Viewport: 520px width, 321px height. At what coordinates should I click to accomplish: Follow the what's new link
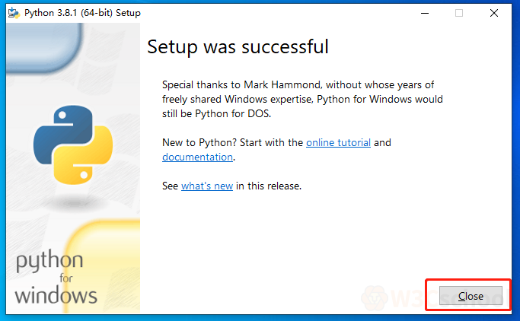coord(206,186)
